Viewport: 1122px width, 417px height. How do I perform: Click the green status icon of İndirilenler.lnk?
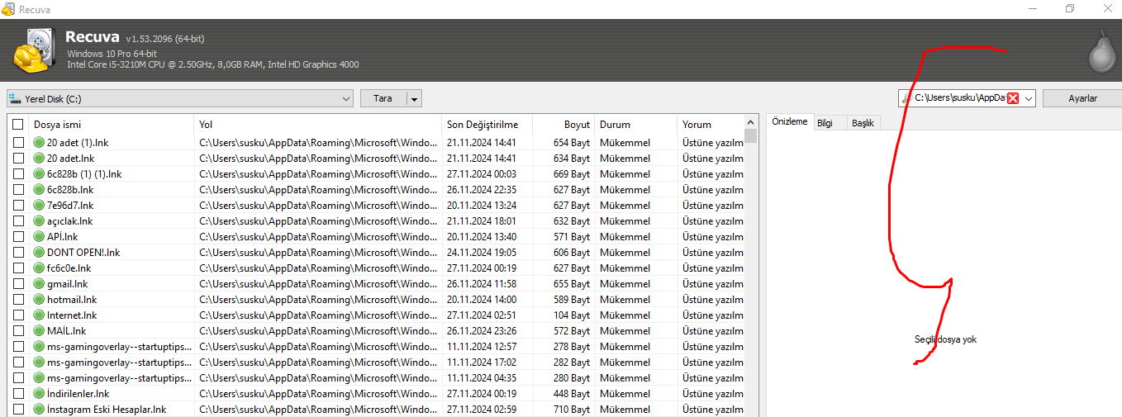(x=39, y=394)
